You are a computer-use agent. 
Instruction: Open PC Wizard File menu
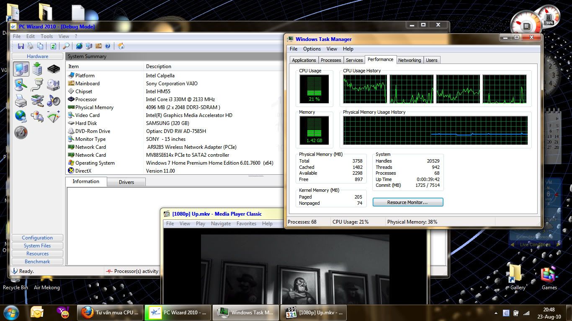click(17, 36)
